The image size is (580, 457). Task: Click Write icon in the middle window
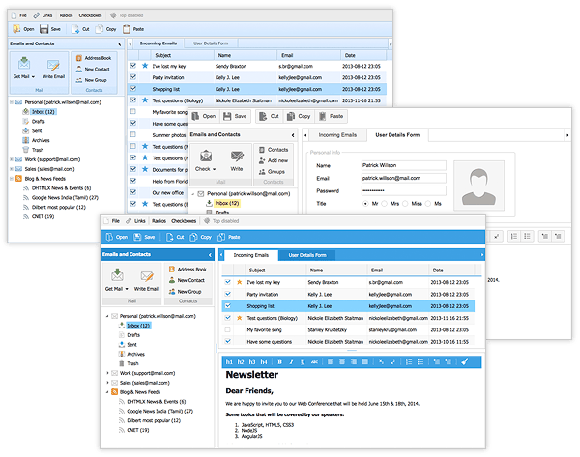237,156
